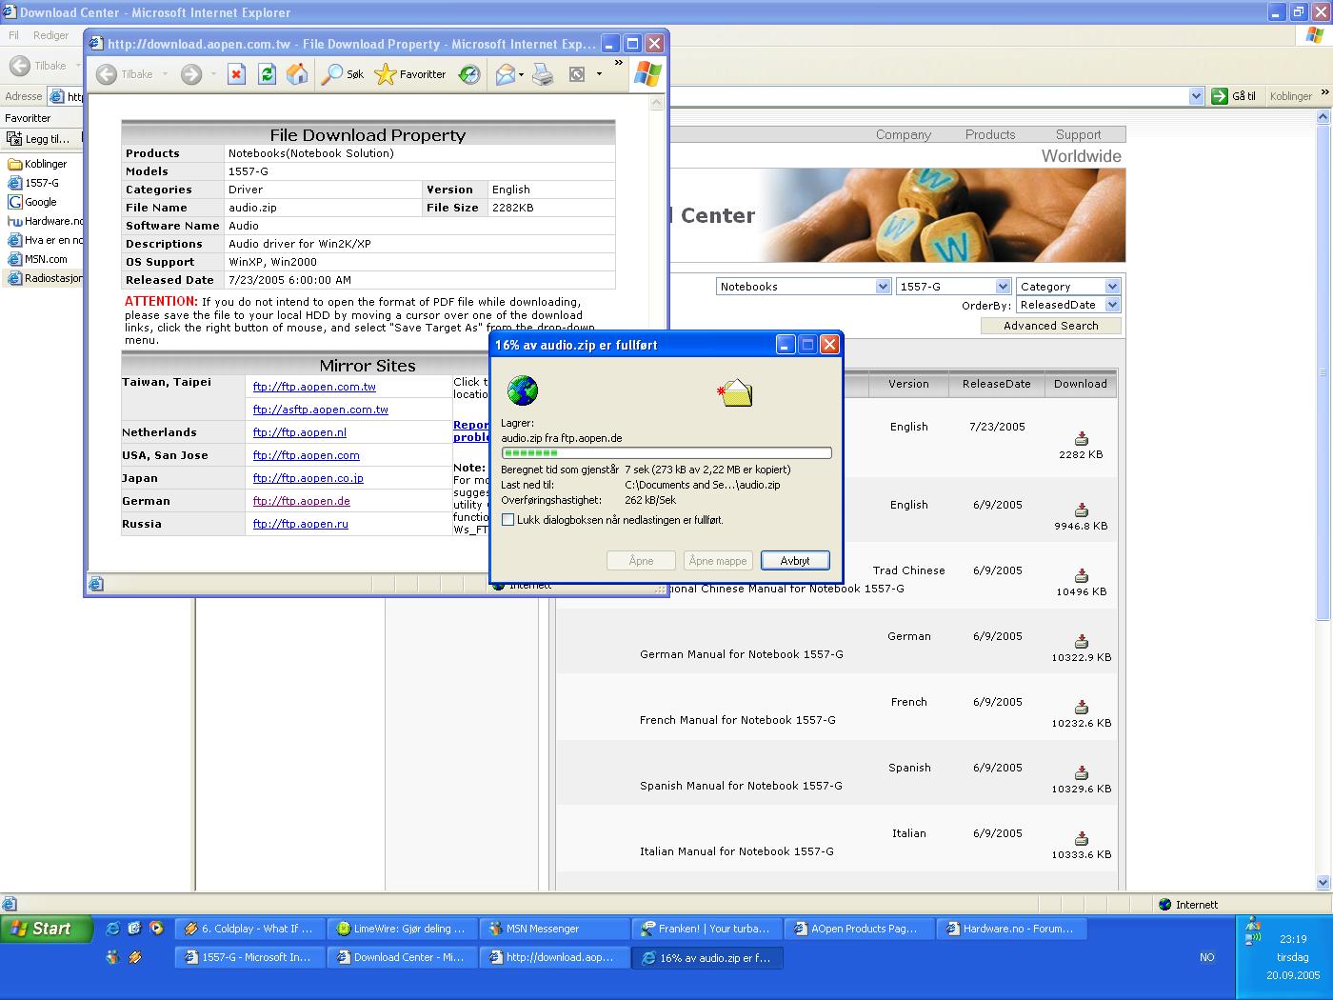Click Home icon in File Download Property toolbar
1333x1000 pixels.
(297, 74)
